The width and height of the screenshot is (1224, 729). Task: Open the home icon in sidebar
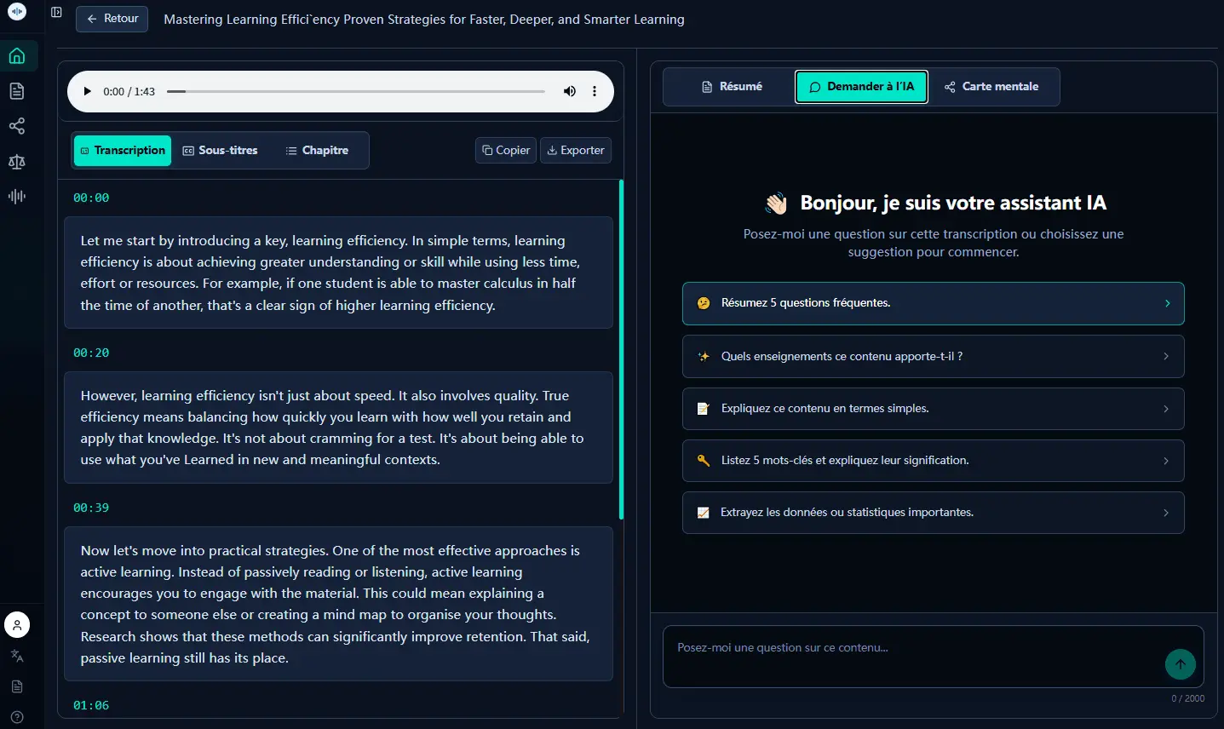point(17,56)
